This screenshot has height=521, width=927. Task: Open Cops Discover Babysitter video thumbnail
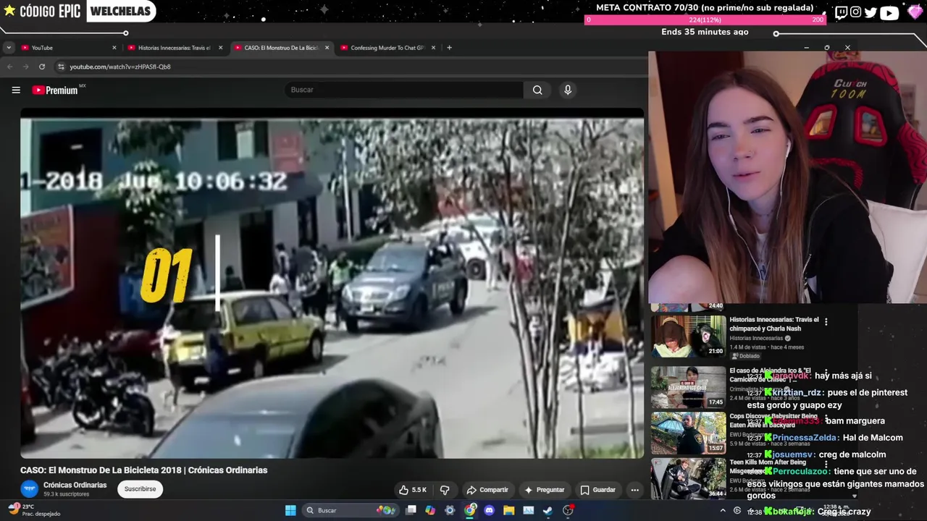pyautogui.click(x=688, y=433)
